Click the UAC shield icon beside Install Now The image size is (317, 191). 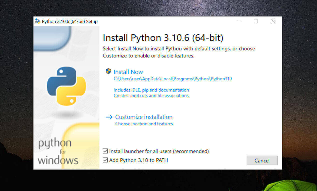pyautogui.click(x=108, y=72)
